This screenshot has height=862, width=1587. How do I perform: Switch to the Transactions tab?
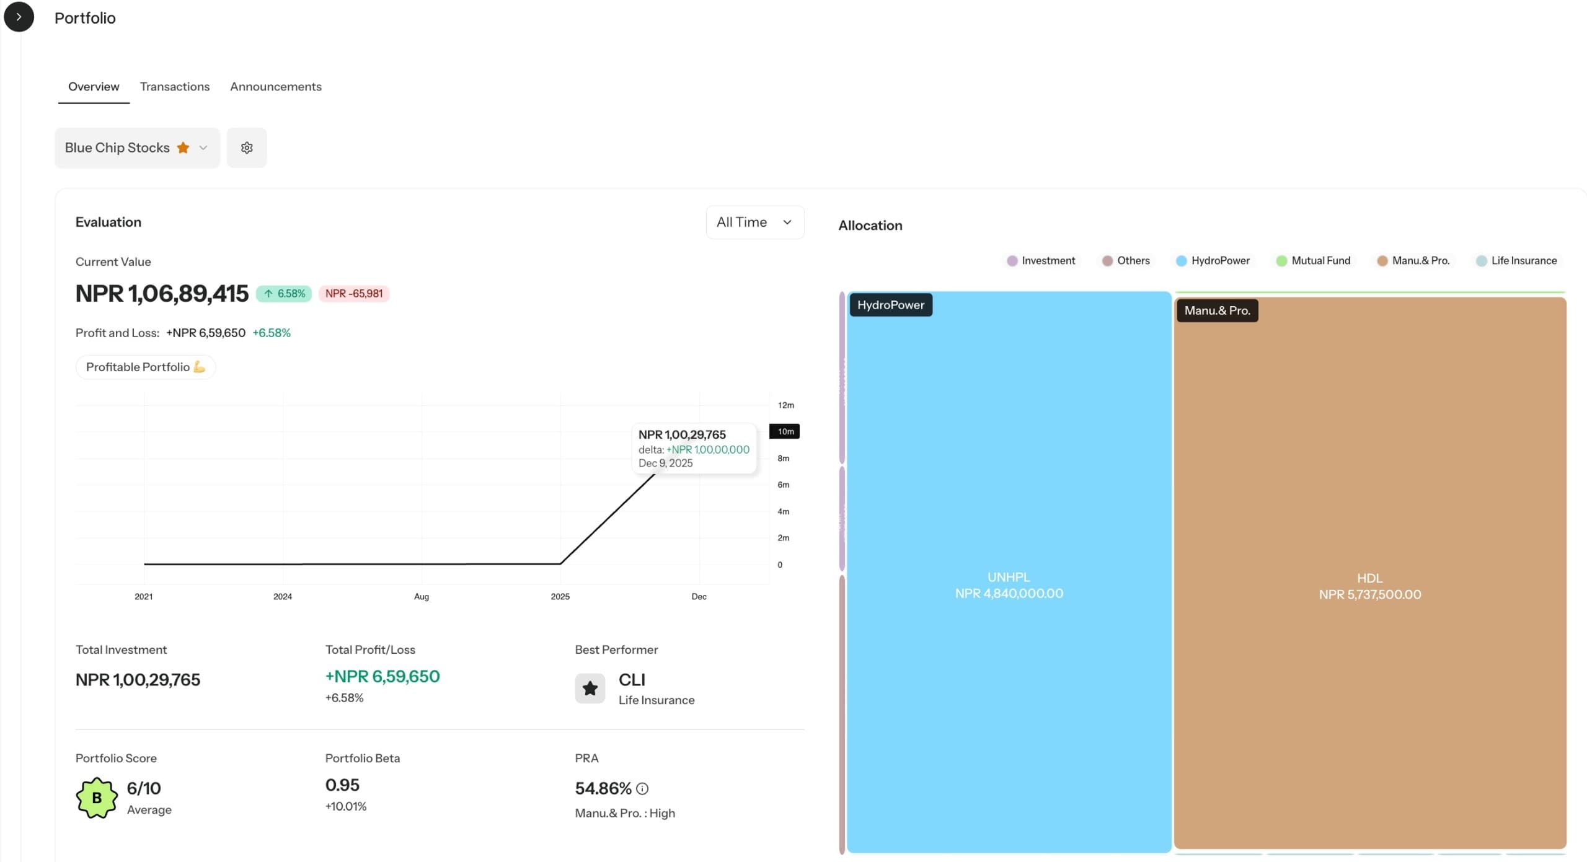tap(175, 87)
